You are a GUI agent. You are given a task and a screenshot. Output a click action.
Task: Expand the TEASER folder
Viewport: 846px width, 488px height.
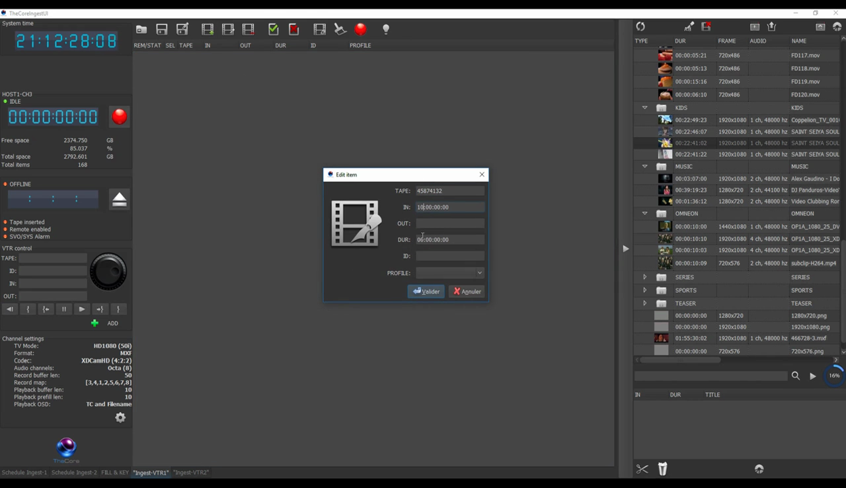click(644, 304)
